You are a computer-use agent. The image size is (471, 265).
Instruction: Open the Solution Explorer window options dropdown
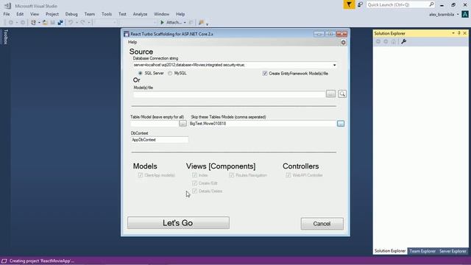point(453,33)
